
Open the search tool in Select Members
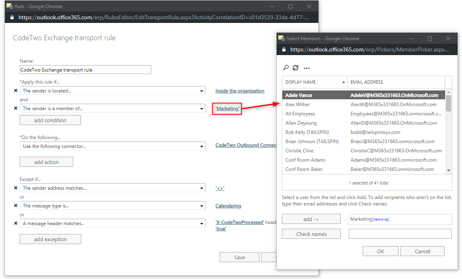pyautogui.click(x=285, y=68)
